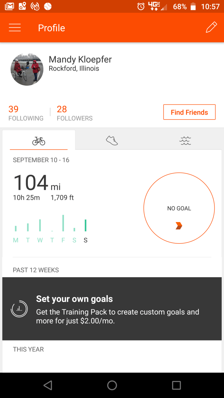Tap the pencil edit profile icon
Image resolution: width=224 pixels, height=398 pixels.
[211, 27]
